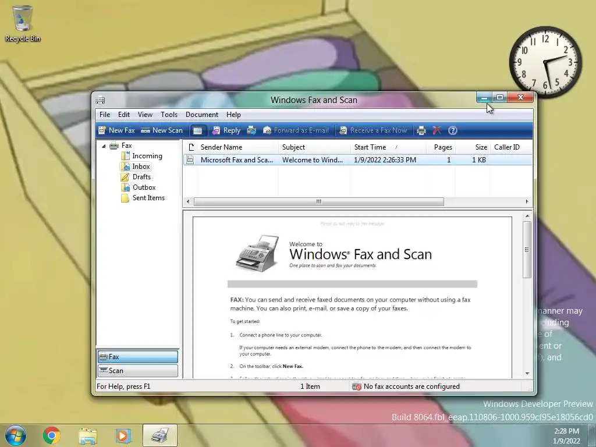
Task: Print the fax using printer icon
Action: (421, 130)
